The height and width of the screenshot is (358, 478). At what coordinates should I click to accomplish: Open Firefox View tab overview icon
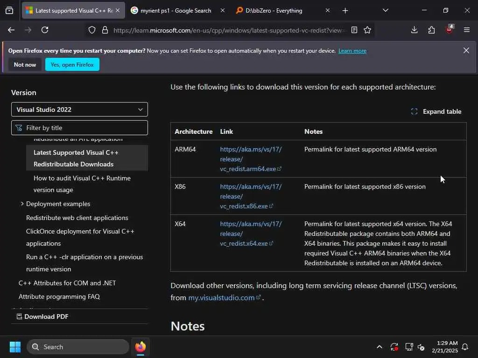click(x=9, y=11)
